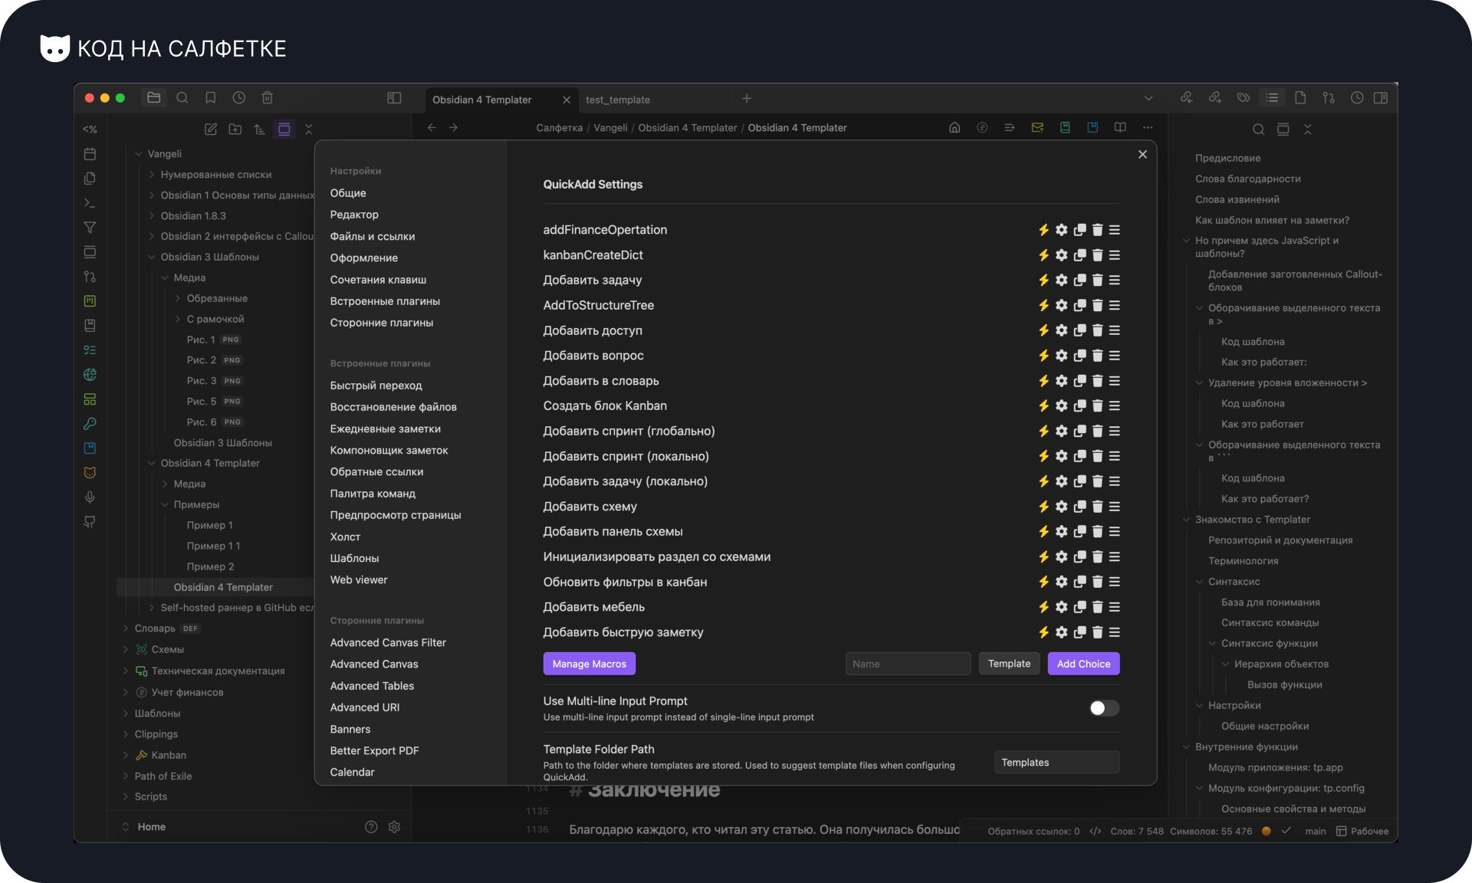The image size is (1472, 883).
Task: Toggle command for Создать блок Kanban lightning
Action: pyautogui.click(x=1043, y=406)
